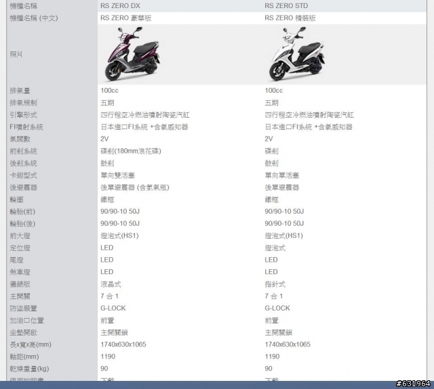Select 'G-LOCK' in the RS ZERO STD column
Image resolution: width=434 pixels, height=389 pixels.
click(277, 308)
